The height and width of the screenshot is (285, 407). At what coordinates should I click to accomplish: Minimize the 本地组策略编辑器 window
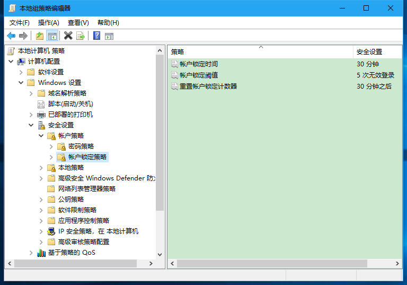tap(342, 8)
